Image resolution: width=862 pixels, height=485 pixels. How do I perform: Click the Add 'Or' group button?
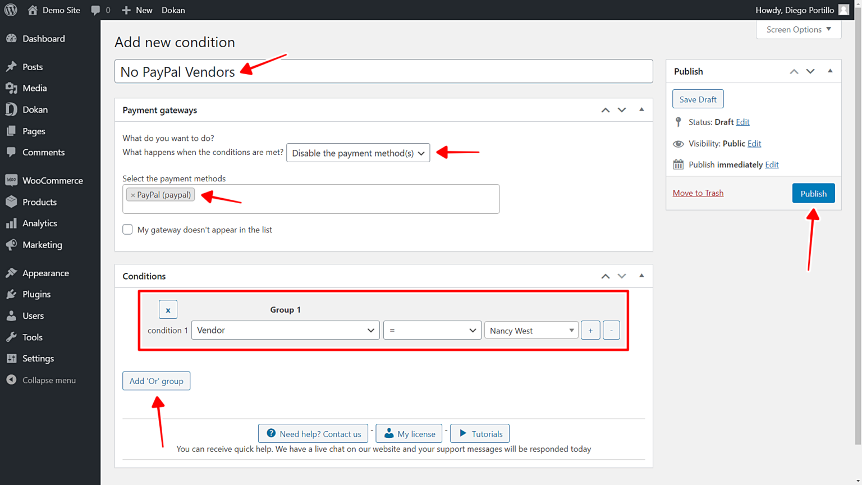click(x=156, y=381)
